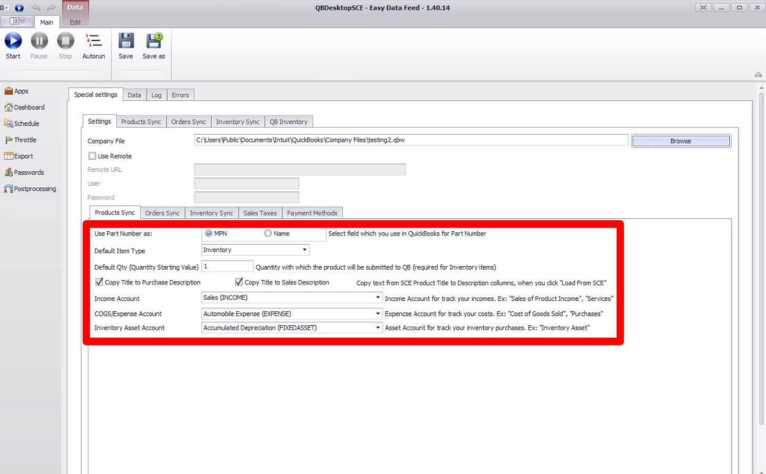Click the Remote URL input field
The width and height of the screenshot is (766, 474).
pyautogui.click(x=299, y=169)
